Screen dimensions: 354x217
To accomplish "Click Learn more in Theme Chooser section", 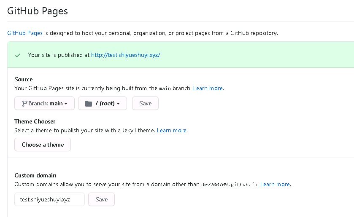I will [172, 130].
